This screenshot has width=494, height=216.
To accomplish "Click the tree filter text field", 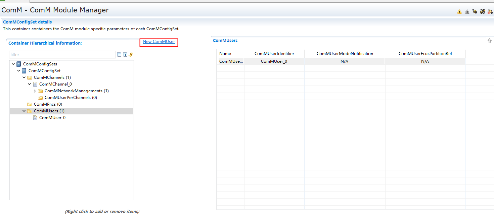I will 62,55.
